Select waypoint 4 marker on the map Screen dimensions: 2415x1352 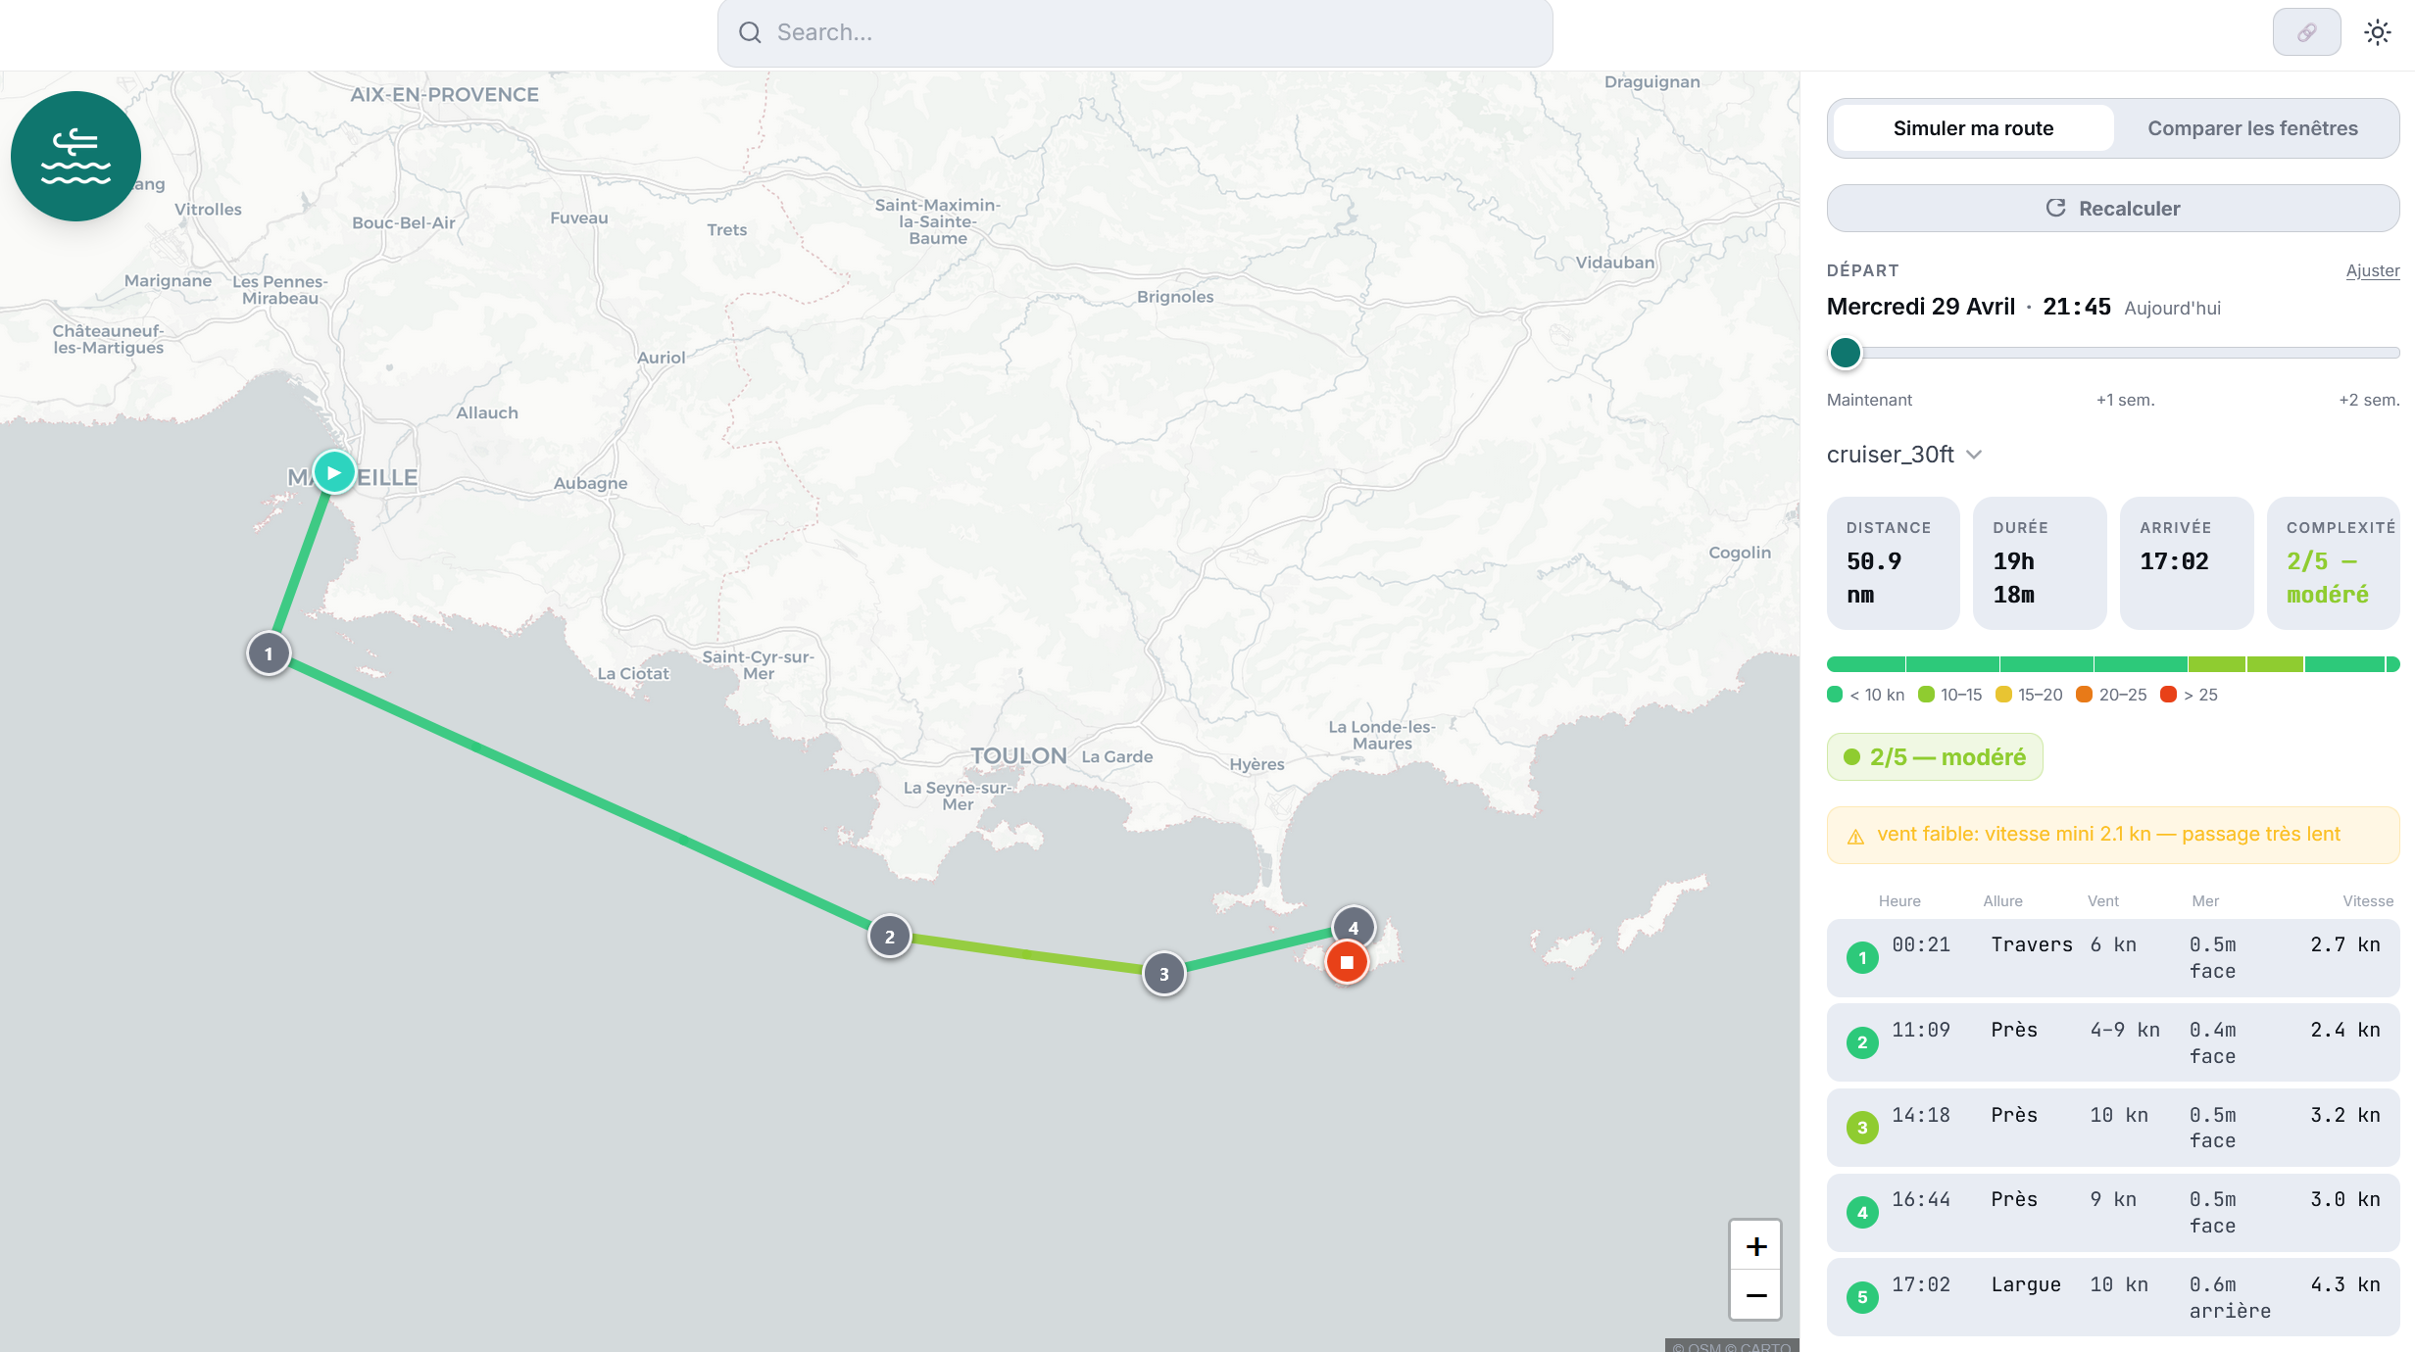click(x=1354, y=927)
